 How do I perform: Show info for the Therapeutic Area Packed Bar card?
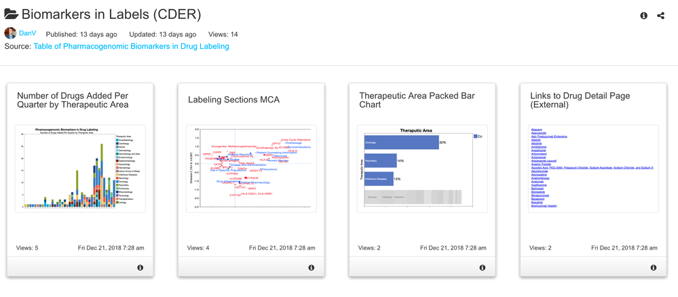click(483, 268)
